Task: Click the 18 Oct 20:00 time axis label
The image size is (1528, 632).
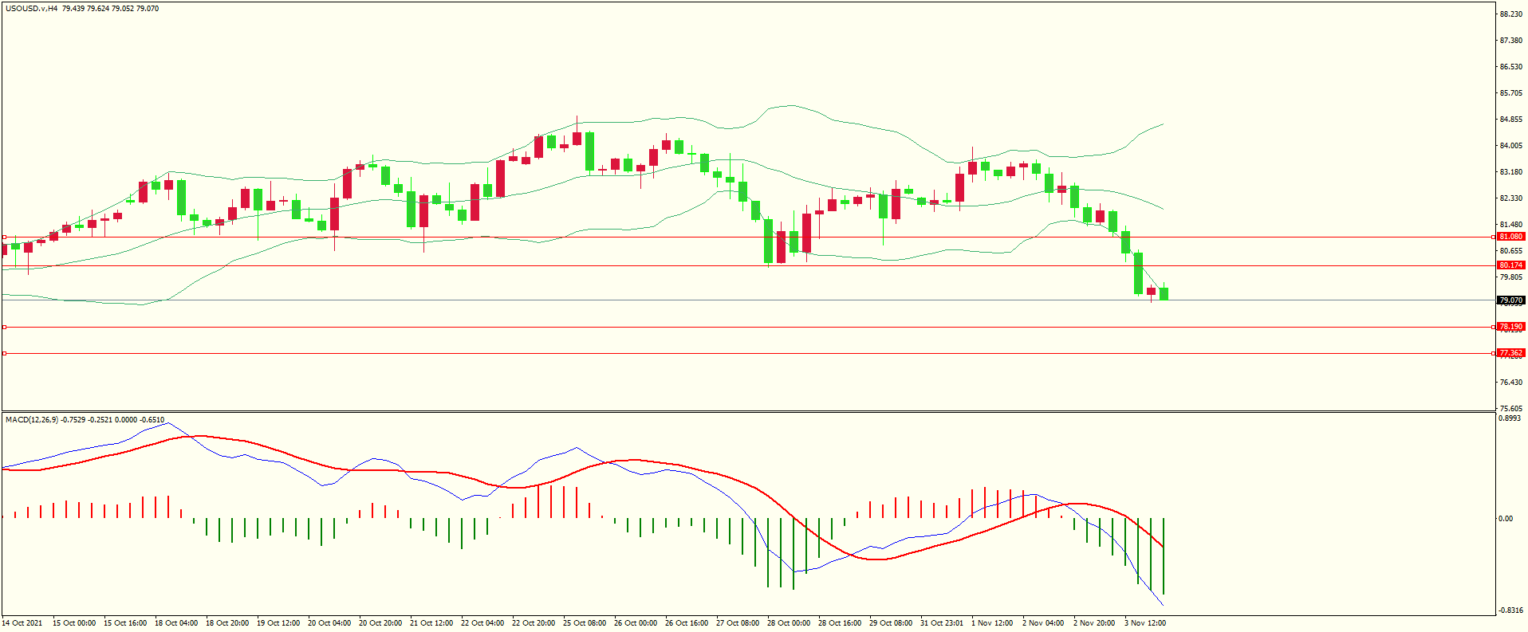Action: click(x=227, y=623)
